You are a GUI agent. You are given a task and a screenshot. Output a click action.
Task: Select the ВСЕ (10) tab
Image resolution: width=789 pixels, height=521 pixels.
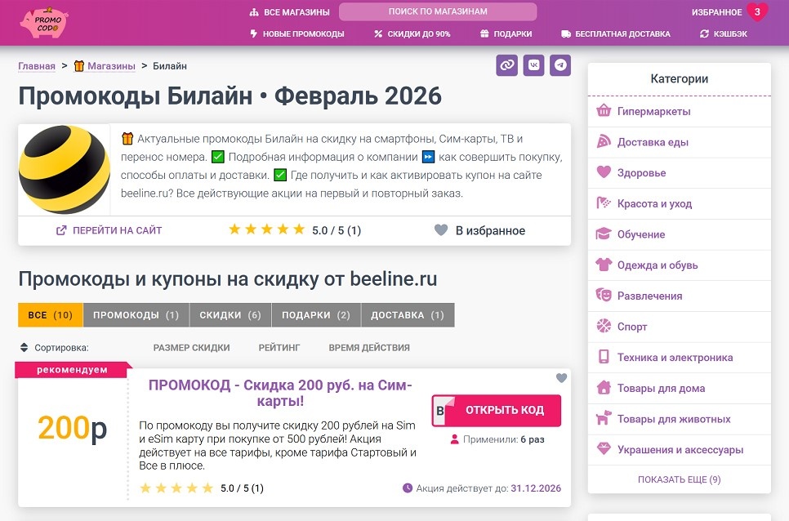pos(51,315)
